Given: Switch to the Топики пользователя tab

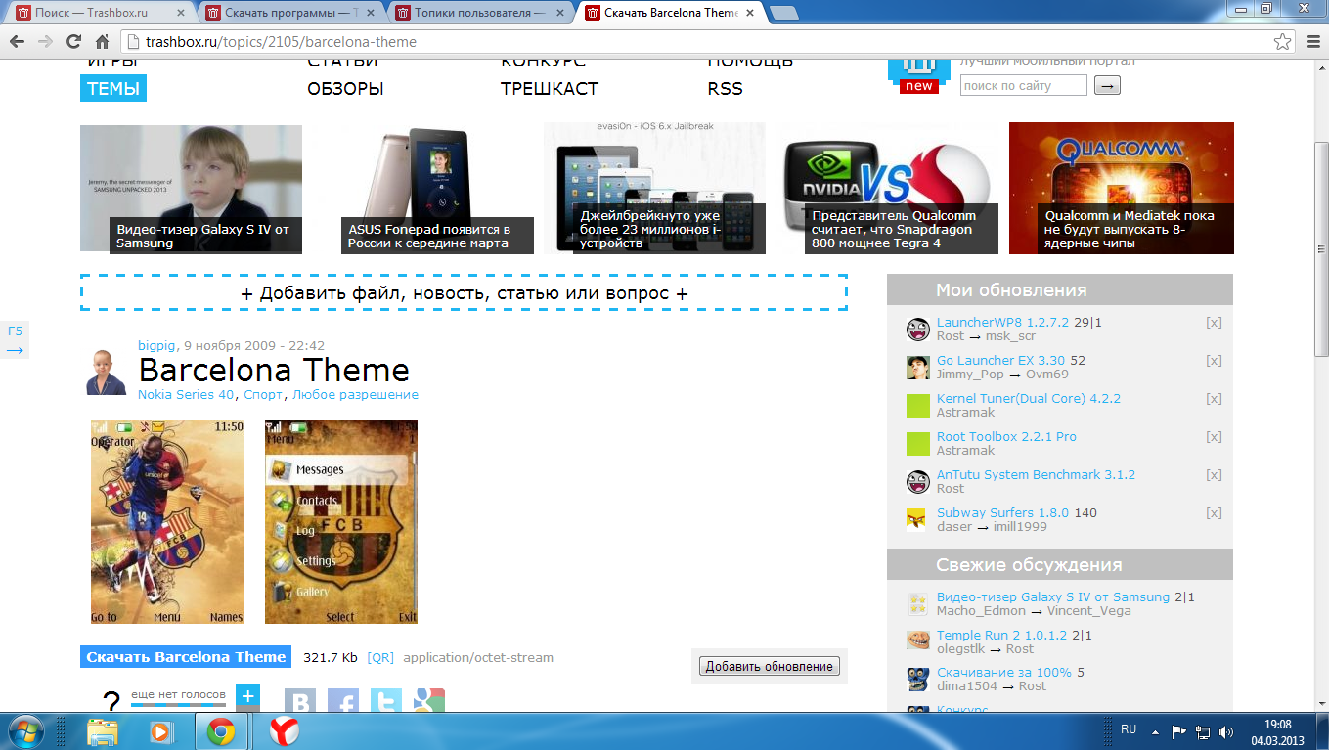Looking at the screenshot, I should tap(478, 13).
